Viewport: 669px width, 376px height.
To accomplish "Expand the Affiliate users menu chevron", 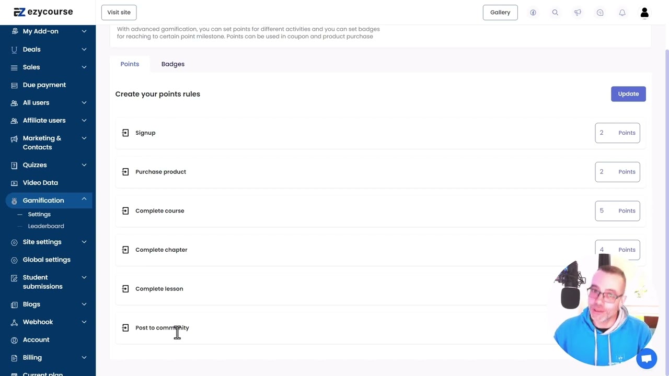I will pos(84,121).
